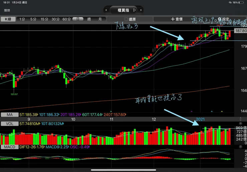Tap the 2021 year label on time axis

[200, 119]
